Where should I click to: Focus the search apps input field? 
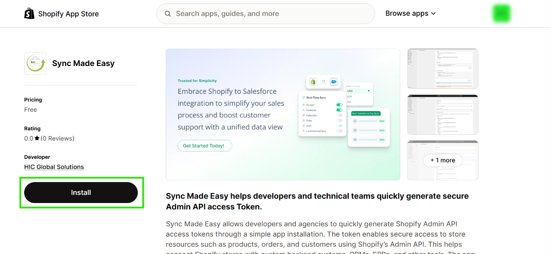265,14
